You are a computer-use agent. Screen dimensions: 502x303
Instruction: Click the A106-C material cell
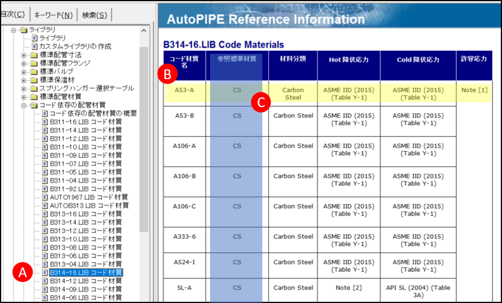point(184,212)
